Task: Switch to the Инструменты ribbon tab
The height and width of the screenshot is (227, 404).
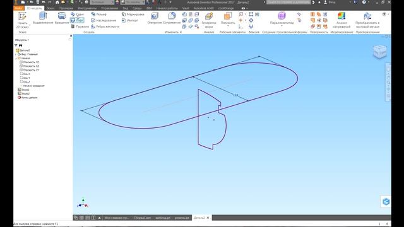Action: (x=87, y=8)
